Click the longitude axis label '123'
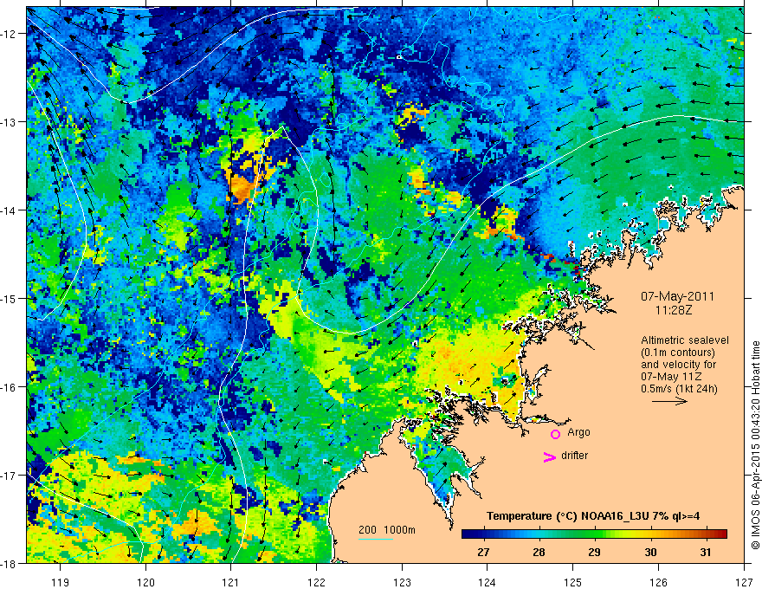The height and width of the screenshot is (589, 762). point(402,582)
